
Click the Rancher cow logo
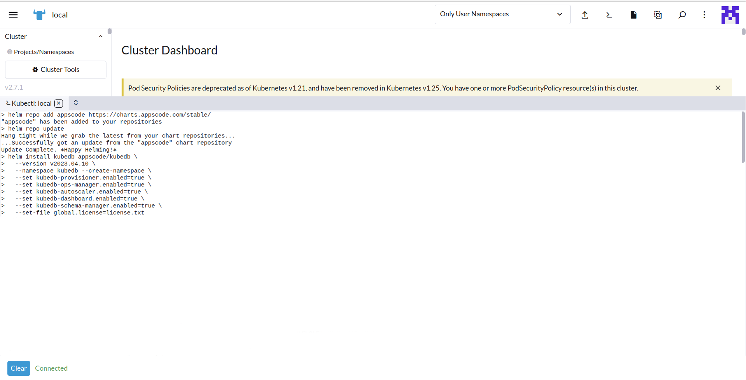(39, 15)
